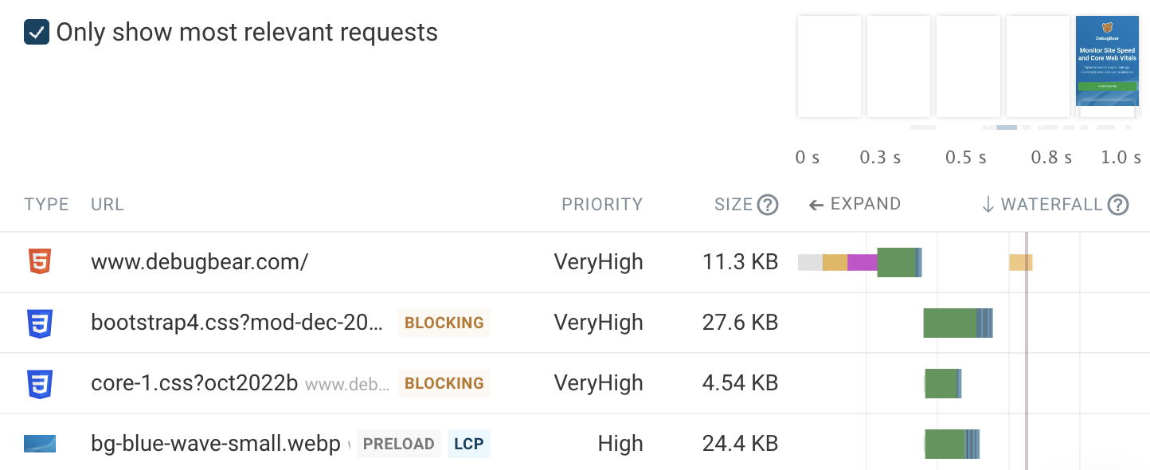Click the HTML5 icon for www.debugbear.com
Viewport: 1150px width, 470px height.
pos(39,262)
